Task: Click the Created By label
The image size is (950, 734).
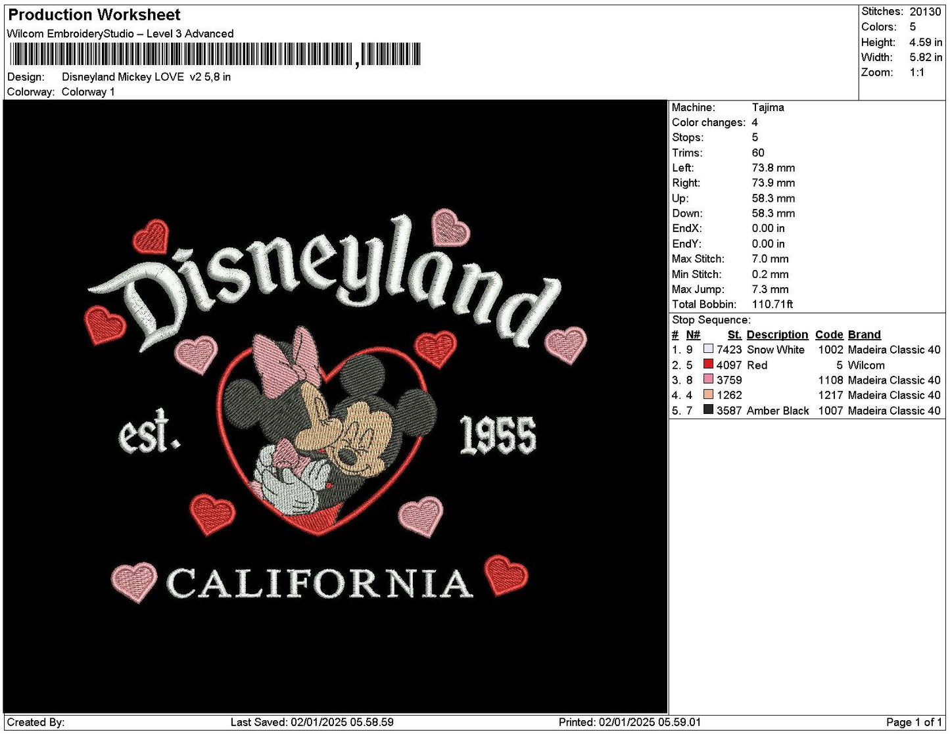Action: pyautogui.click(x=36, y=722)
